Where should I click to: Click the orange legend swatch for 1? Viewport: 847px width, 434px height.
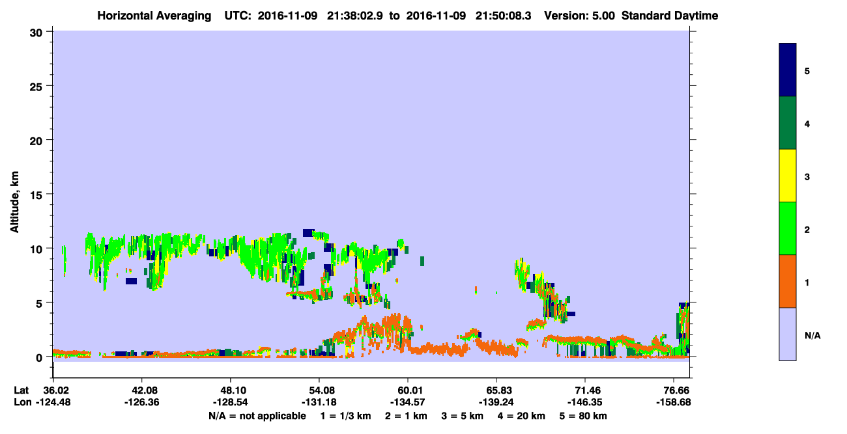(x=788, y=281)
